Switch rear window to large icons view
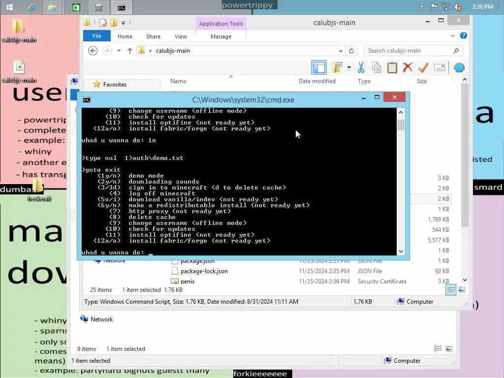This screenshot has height=378, width=504. [449, 348]
